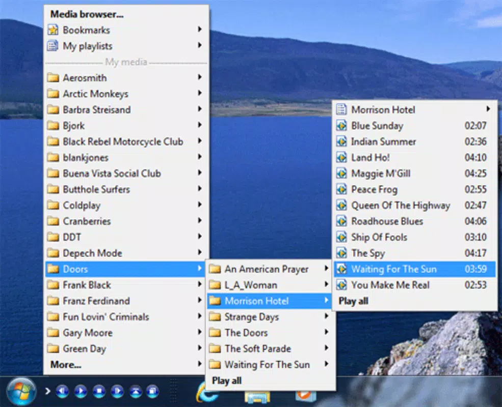Click the previous track button in taskbar player

pos(62,391)
